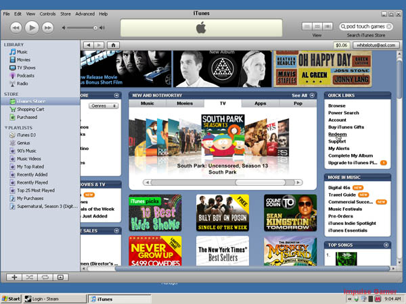Screen dimensions: 406x304
Task: Select the Music tab
Action: coord(148,103)
